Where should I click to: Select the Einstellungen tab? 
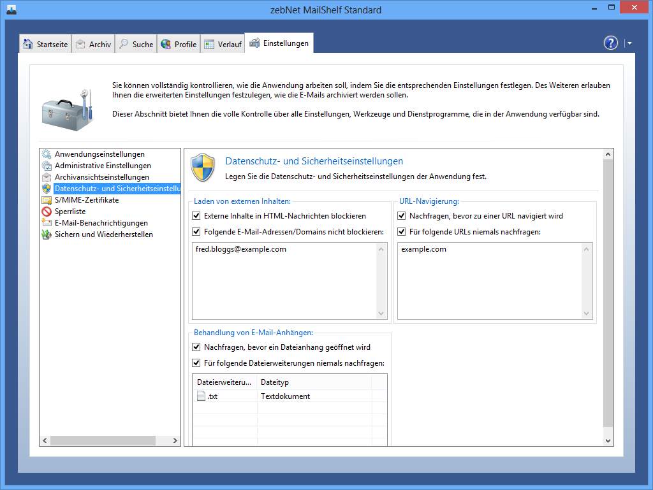point(279,43)
